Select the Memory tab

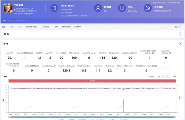tap(45, 27)
